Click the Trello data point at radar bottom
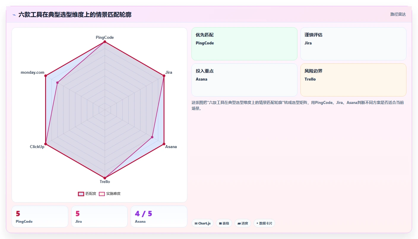Image resolution: width=418 pixels, height=239 pixels. [104, 178]
